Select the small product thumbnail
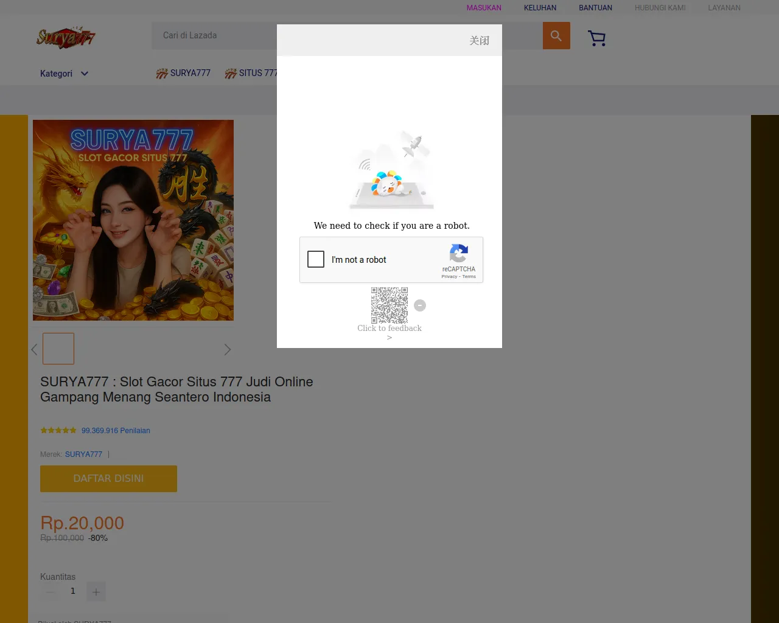The width and height of the screenshot is (779, 623). click(58, 349)
